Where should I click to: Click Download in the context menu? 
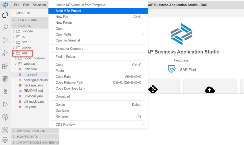pos(98,96)
